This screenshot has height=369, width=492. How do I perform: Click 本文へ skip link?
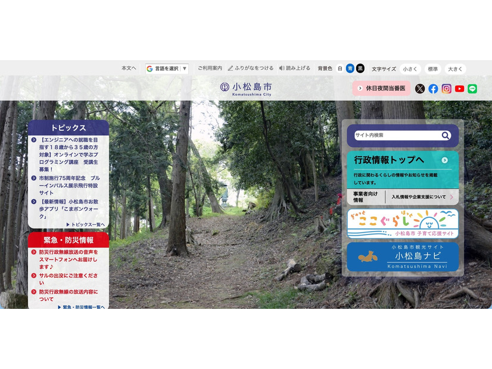coord(129,68)
